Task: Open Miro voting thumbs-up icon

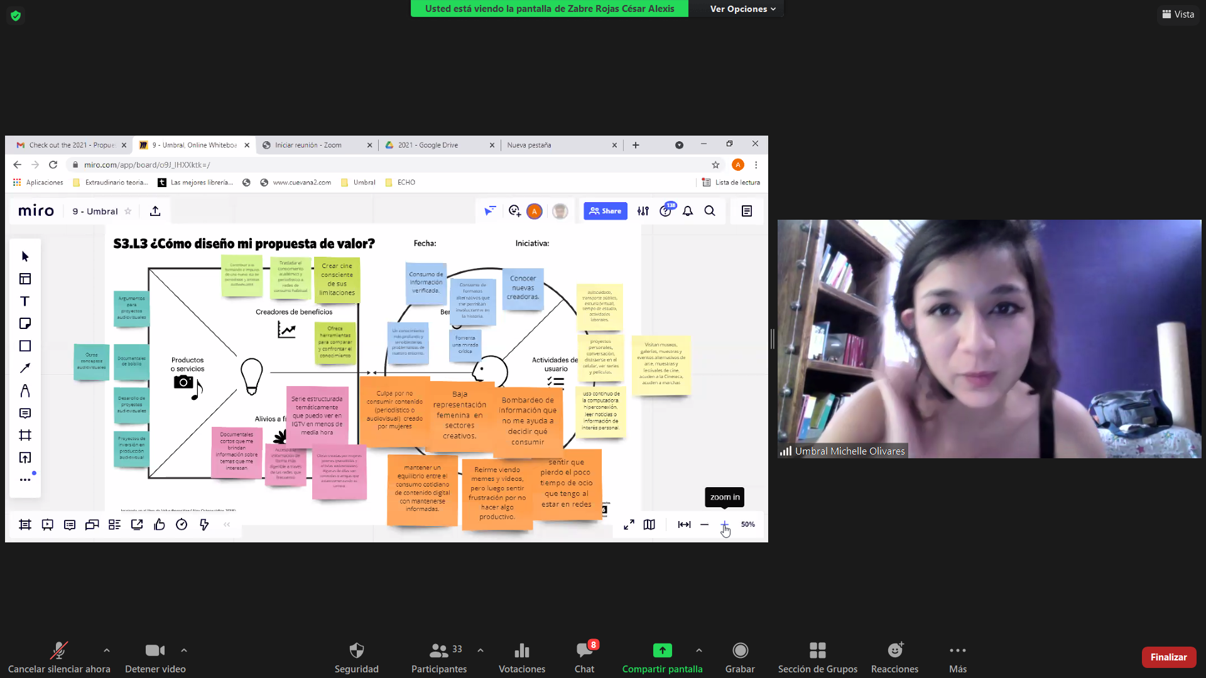Action: click(x=160, y=525)
